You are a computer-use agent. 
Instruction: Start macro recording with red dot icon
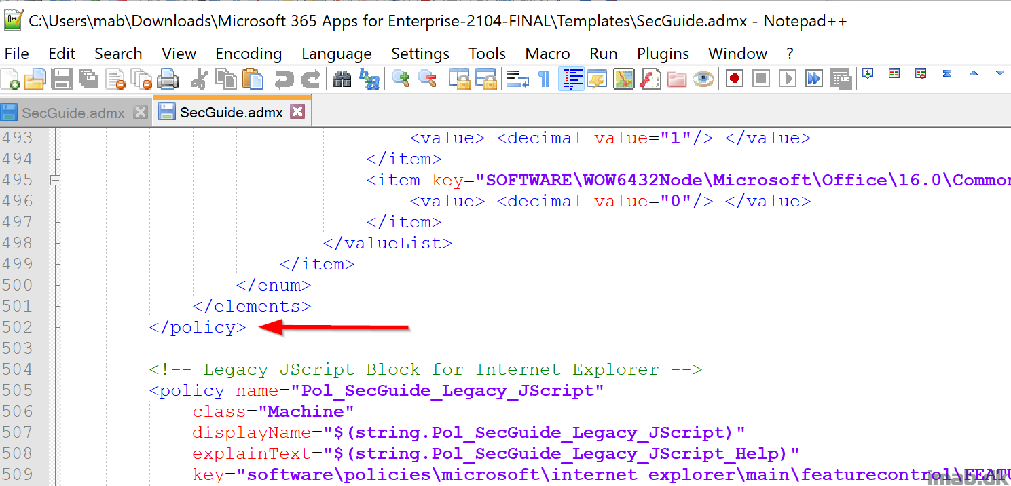coord(734,79)
